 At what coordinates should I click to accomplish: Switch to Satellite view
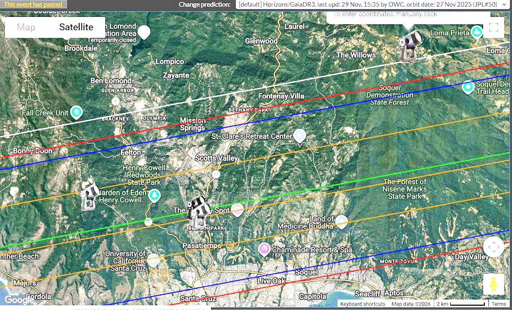76,27
